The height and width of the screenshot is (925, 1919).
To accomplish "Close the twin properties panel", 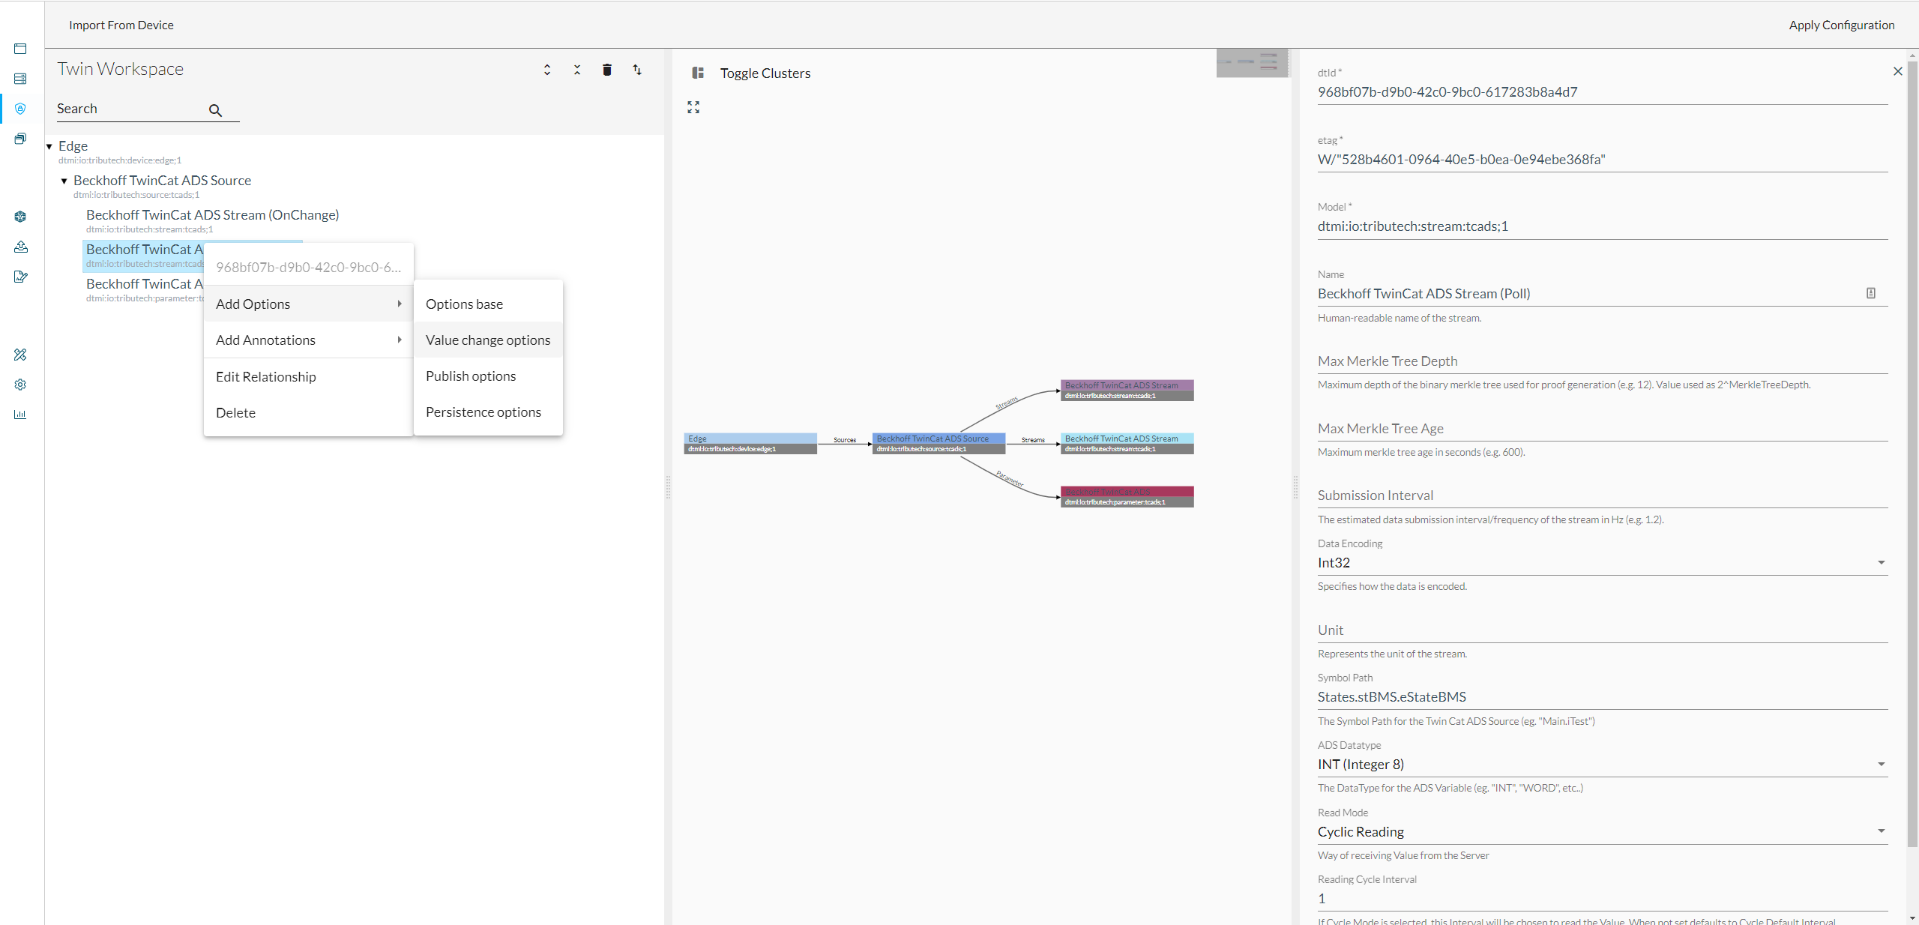I will pos(1898,71).
